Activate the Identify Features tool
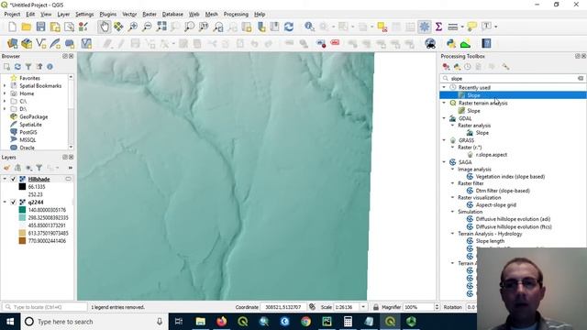This screenshot has width=587, height=330. point(309,27)
